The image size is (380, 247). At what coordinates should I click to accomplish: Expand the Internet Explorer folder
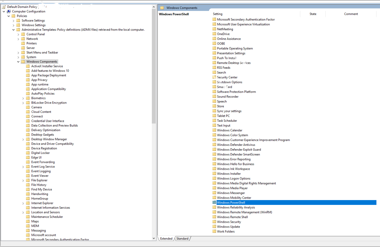click(x=23, y=204)
